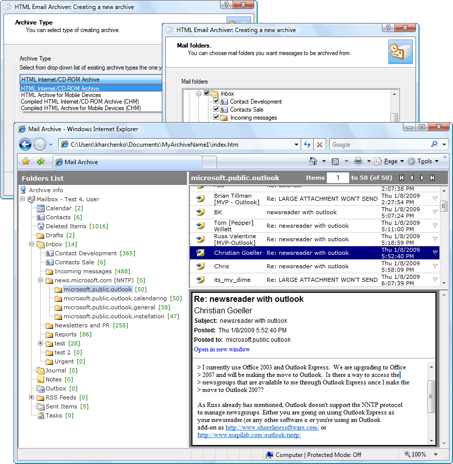Click the Google search magnifier
This screenshot has width=453, height=464.
coord(434,144)
